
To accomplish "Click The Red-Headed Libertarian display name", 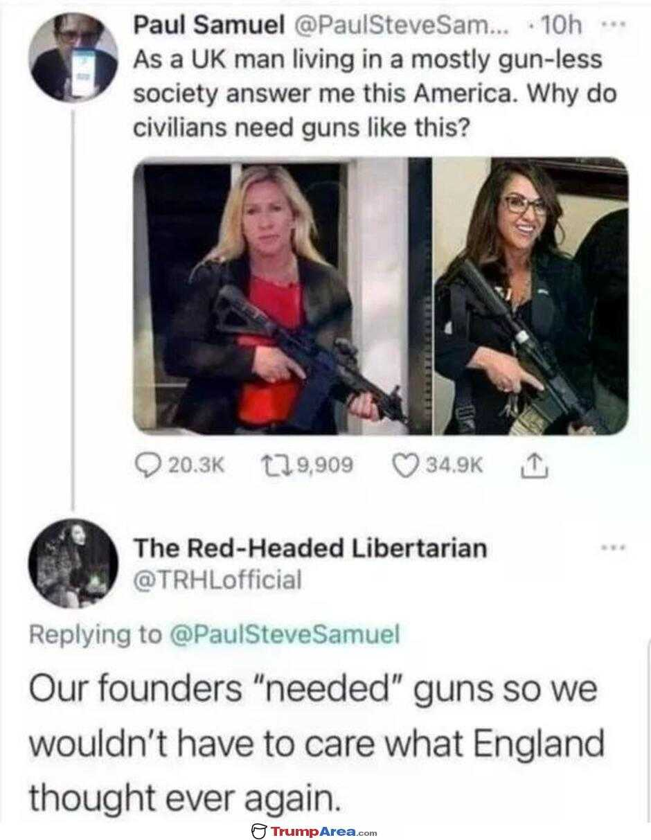I will pos(310,548).
